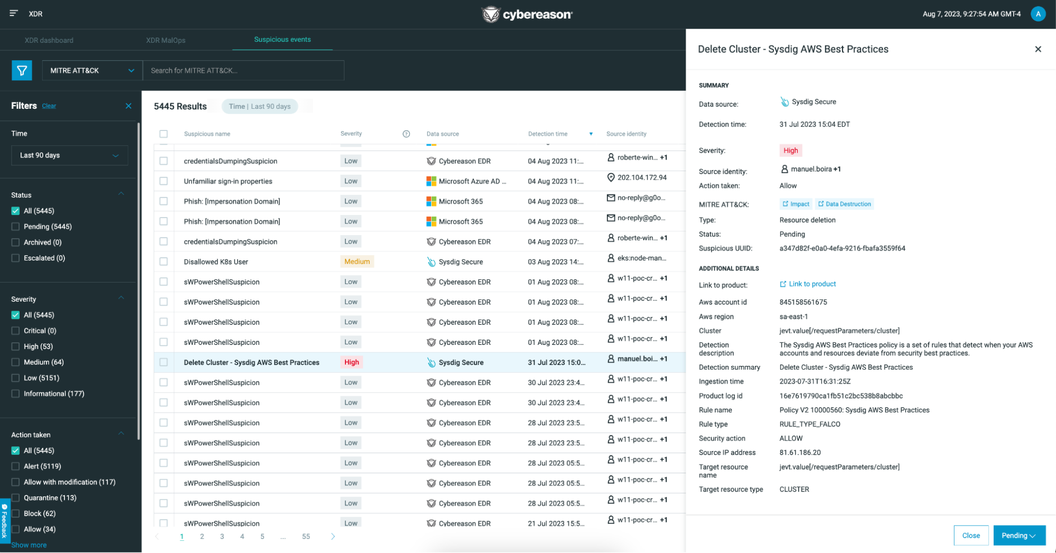The height and width of the screenshot is (553, 1056).
Task: Click the help icon next to Severity column header
Action: pyautogui.click(x=406, y=134)
